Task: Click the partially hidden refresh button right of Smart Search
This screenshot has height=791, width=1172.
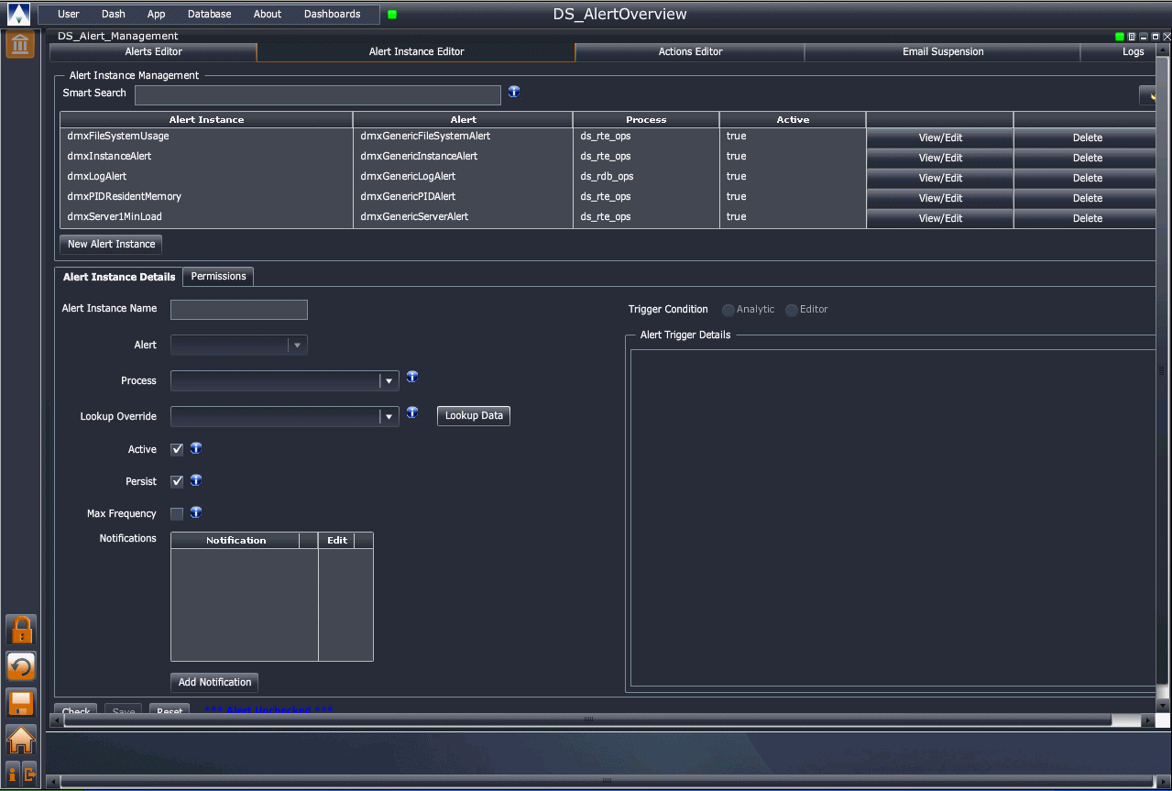Action: (1147, 94)
